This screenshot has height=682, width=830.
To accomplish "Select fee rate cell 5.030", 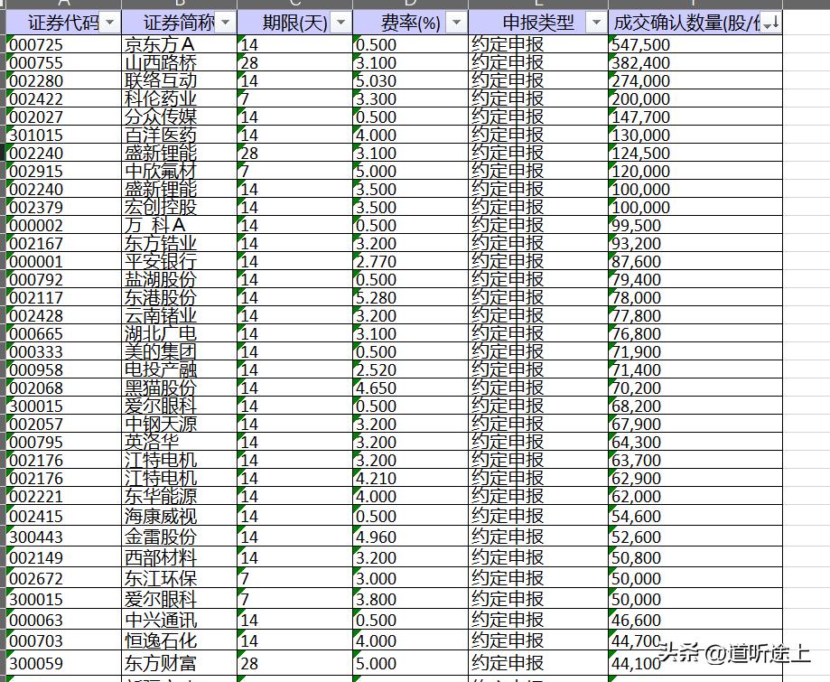I will point(410,80).
